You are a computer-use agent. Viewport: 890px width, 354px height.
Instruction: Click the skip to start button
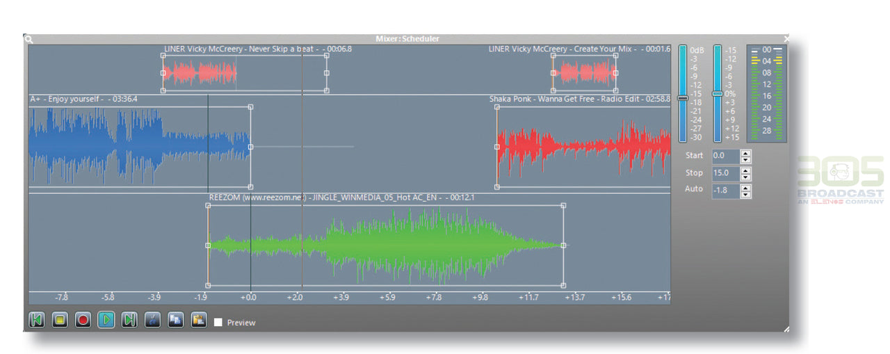pyautogui.click(x=37, y=320)
